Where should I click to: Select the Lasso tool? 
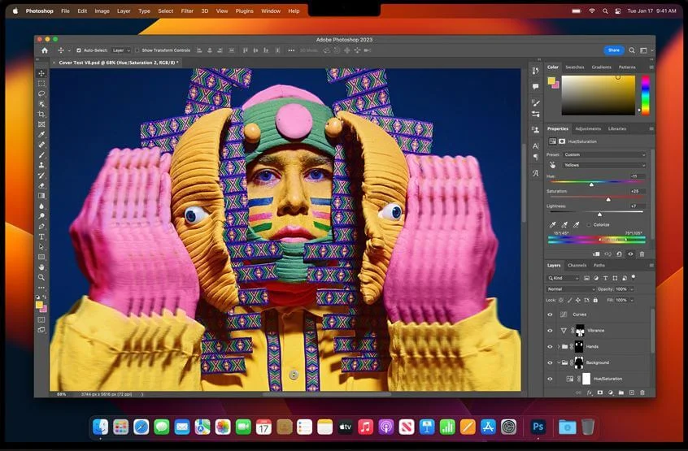coord(41,93)
